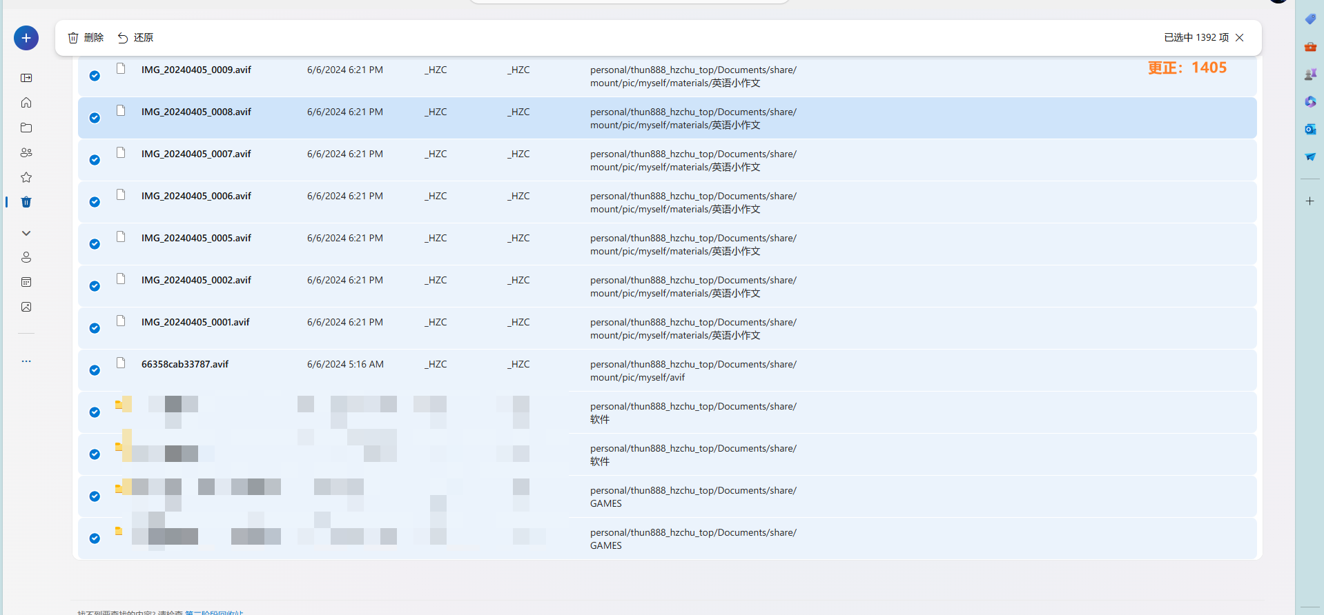1324x615 pixels.
Task: Click the 删除 delete button
Action: click(86, 37)
